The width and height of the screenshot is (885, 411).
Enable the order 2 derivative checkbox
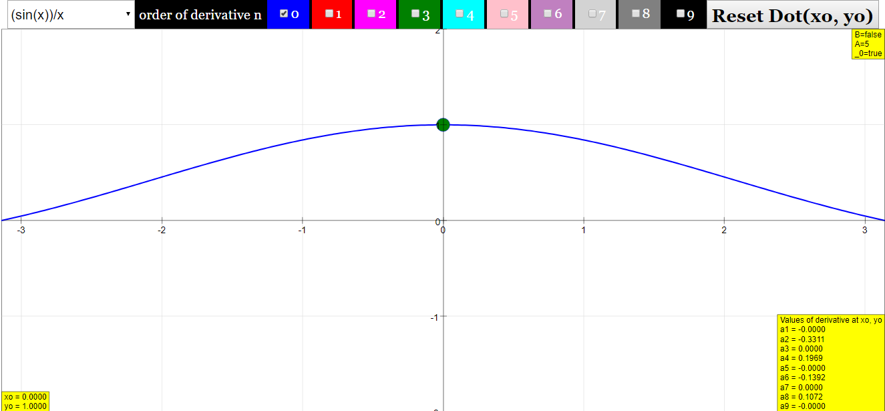(372, 13)
